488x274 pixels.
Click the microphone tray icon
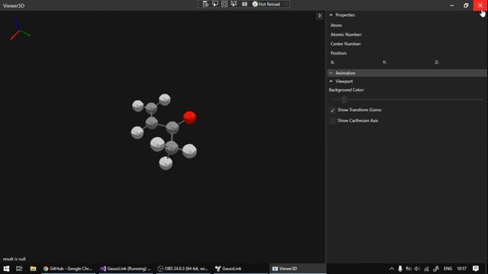point(400,269)
